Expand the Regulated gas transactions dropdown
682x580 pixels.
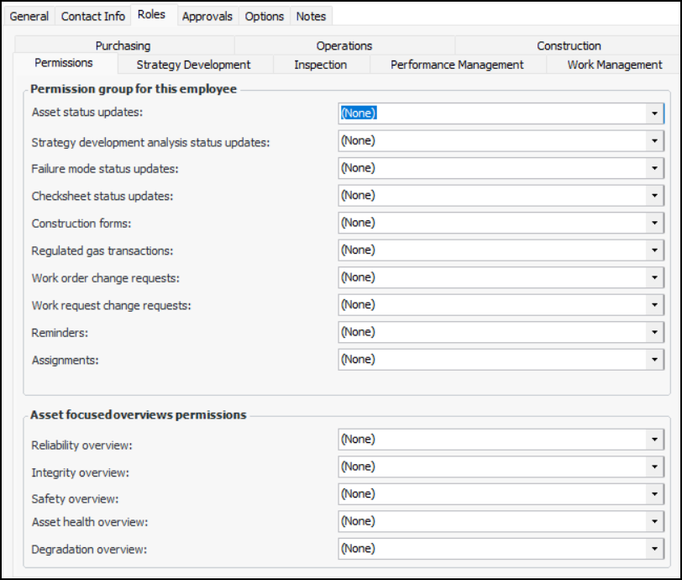(654, 250)
